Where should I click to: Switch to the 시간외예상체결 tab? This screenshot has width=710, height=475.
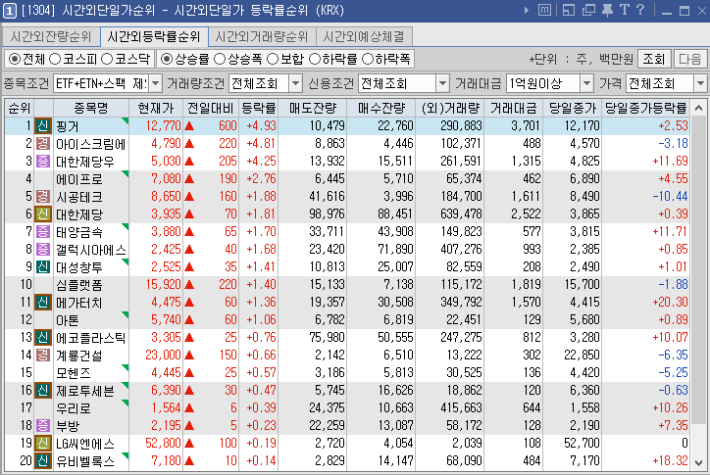pyautogui.click(x=364, y=36)
